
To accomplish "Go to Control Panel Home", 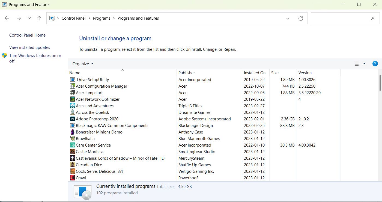I will pos(27,35).
